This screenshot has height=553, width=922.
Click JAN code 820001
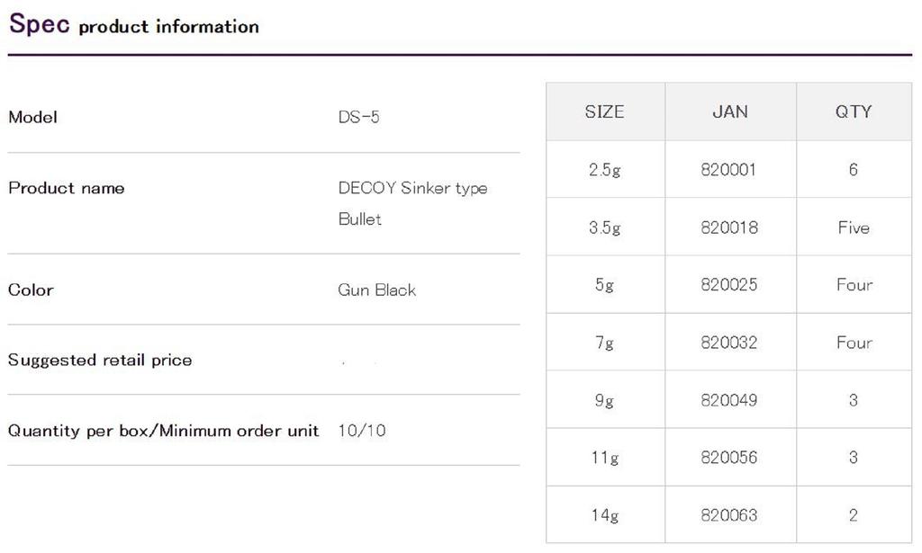pyautogui.click(x=729, y=170)
